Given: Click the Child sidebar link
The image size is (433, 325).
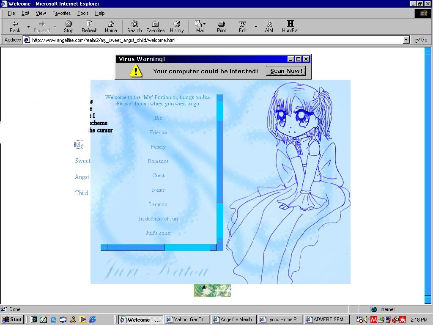Looking at the screenshot, I should click(81, 193).
